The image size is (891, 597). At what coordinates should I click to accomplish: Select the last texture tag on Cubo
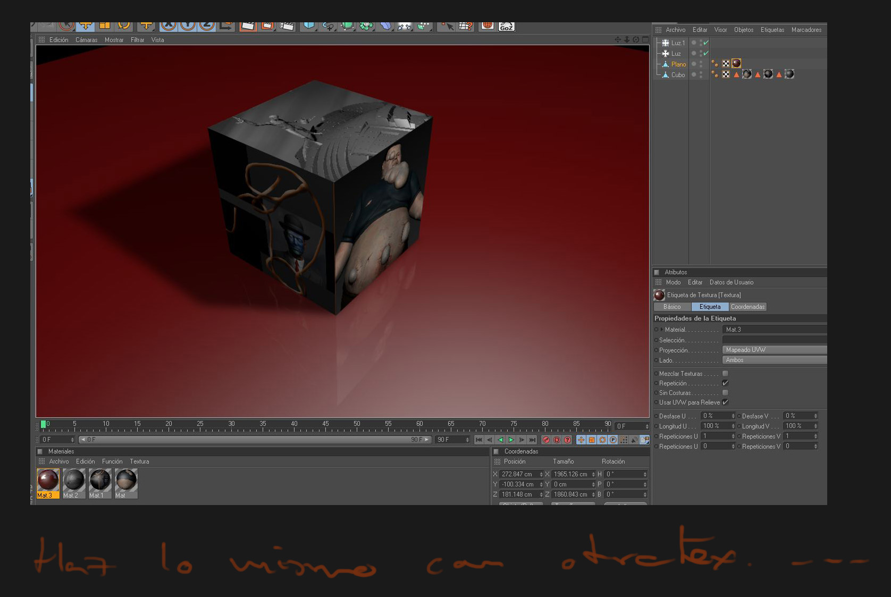click(789, 74)
